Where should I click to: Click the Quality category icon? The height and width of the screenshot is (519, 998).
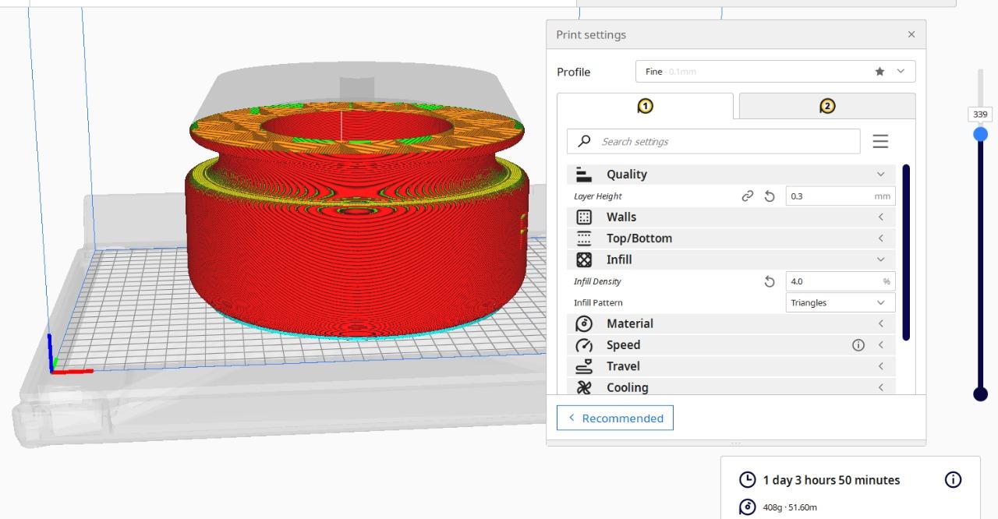(x=583, y=175)
